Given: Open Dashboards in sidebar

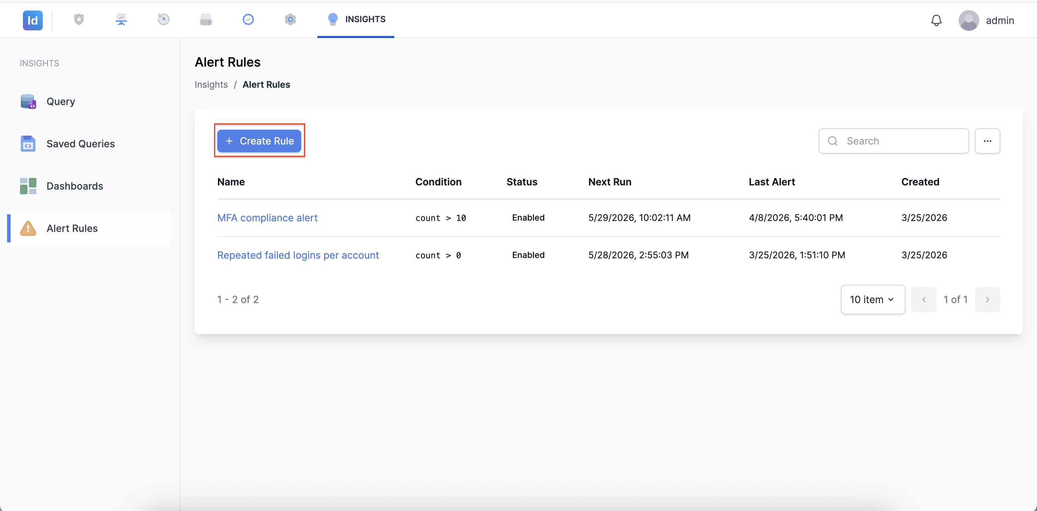Looking at the screenshot, I should pyautogui.click(x=89, y=186).
